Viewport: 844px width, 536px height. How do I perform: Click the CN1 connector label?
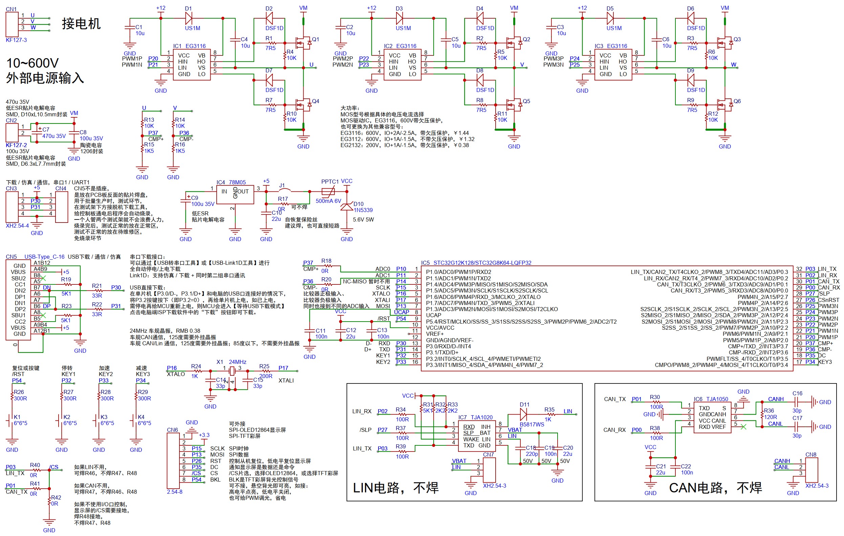11,9
